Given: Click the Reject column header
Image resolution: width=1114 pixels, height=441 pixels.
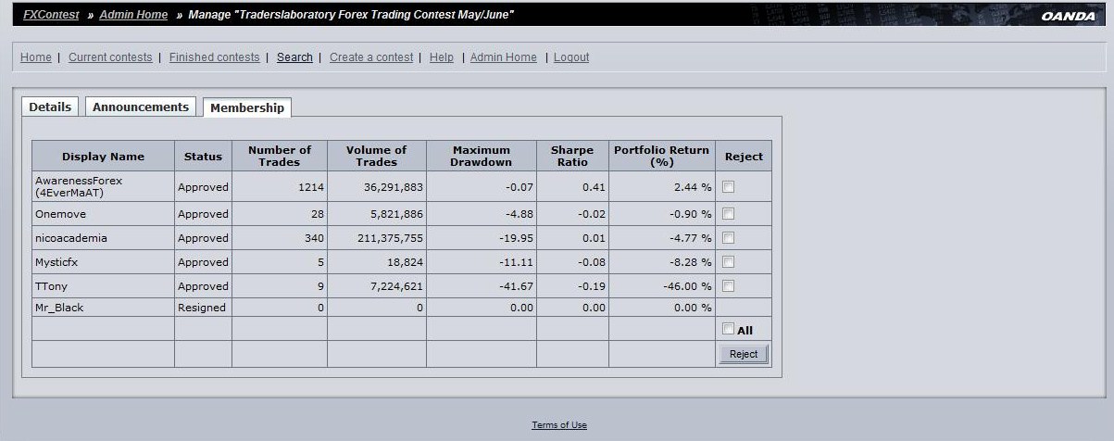Looking at the screenshot, I should click(744, 156).
